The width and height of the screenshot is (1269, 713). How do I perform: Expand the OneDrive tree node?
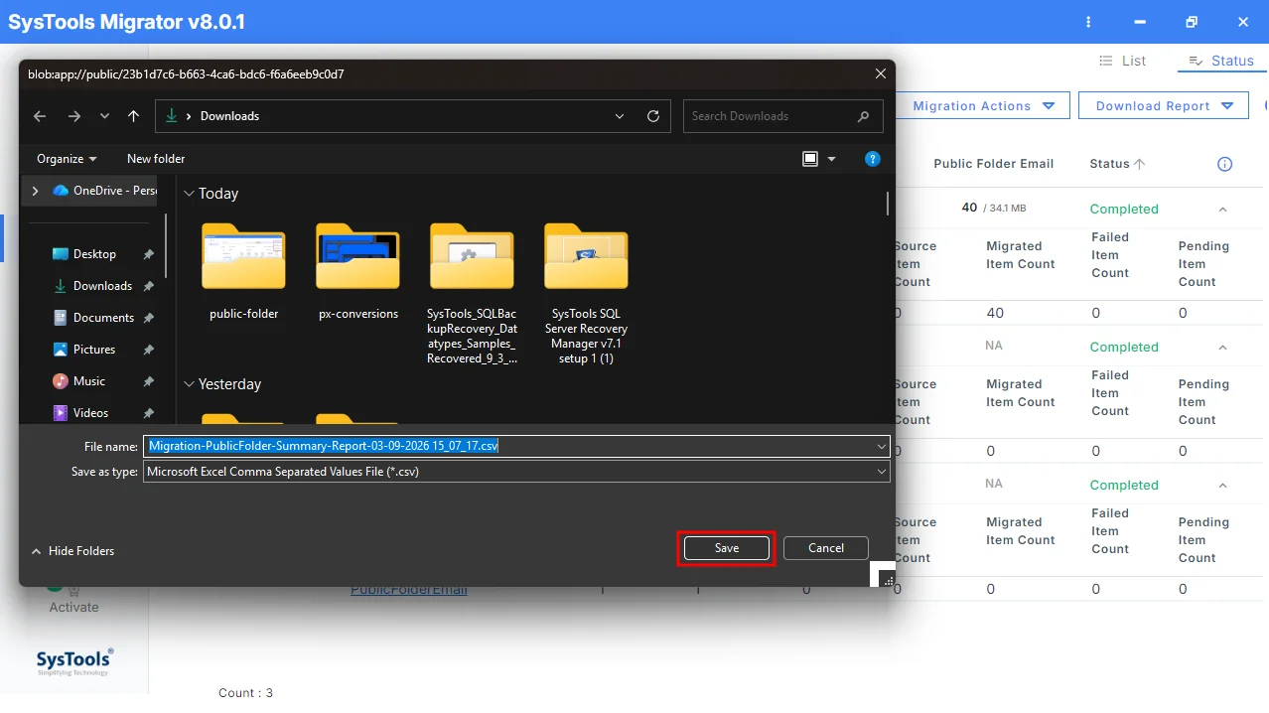pos(36,191)
